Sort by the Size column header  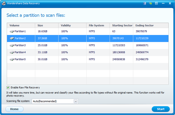47,25
